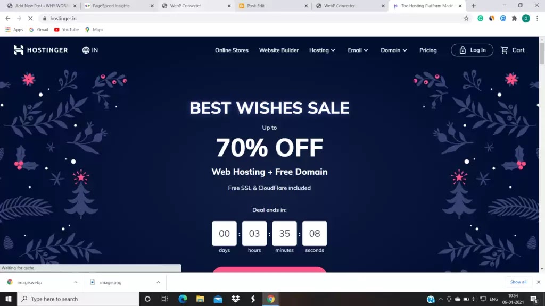Image resolution: width=545 pixels, height=306 pixels.
Task: Switch to the Post: Edit tab
Action: pos(273,6)
